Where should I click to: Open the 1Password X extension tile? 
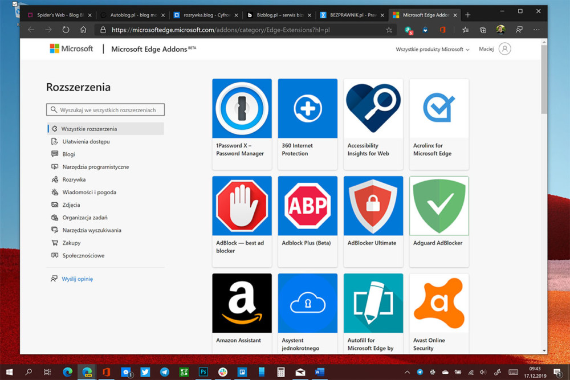[x=242, y=124]
